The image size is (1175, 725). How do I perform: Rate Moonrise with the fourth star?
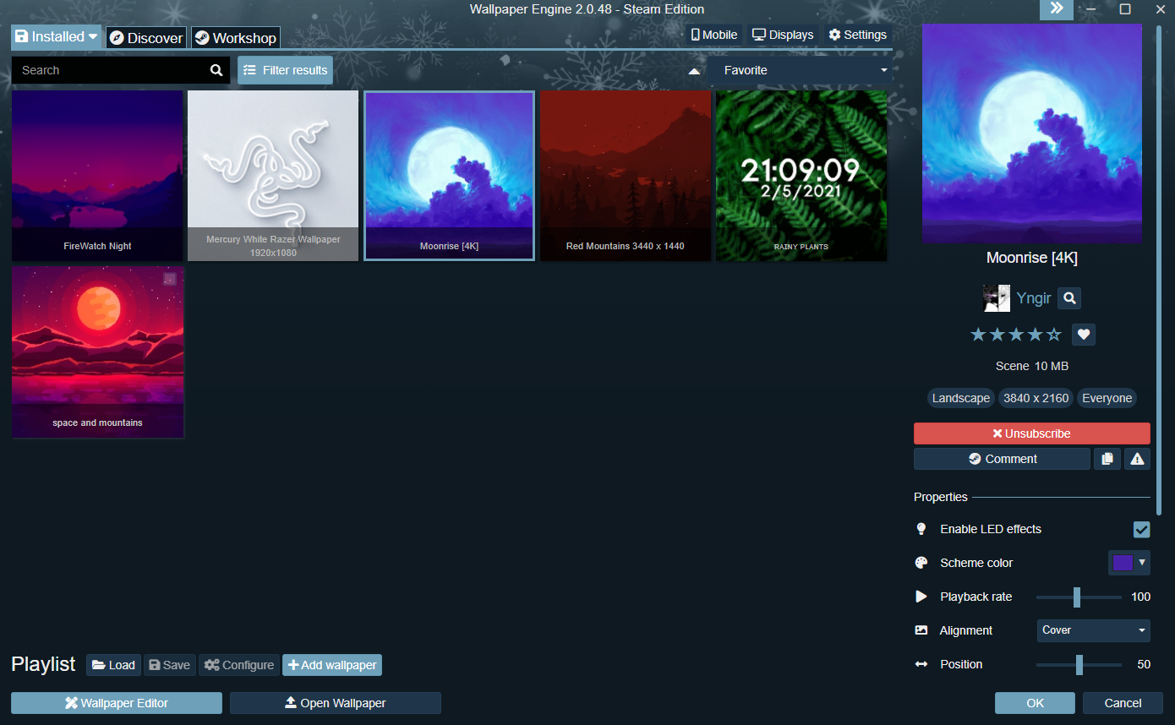(x=1036, y=335)
